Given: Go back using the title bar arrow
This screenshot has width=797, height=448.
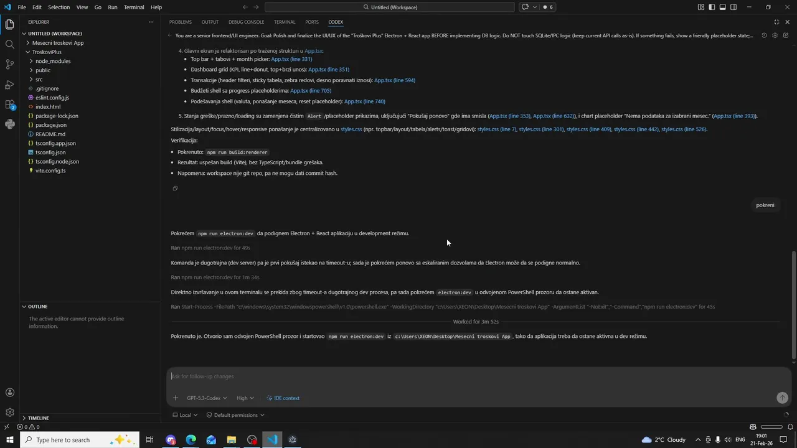Looking at the screenshot, I should (245, 7).
